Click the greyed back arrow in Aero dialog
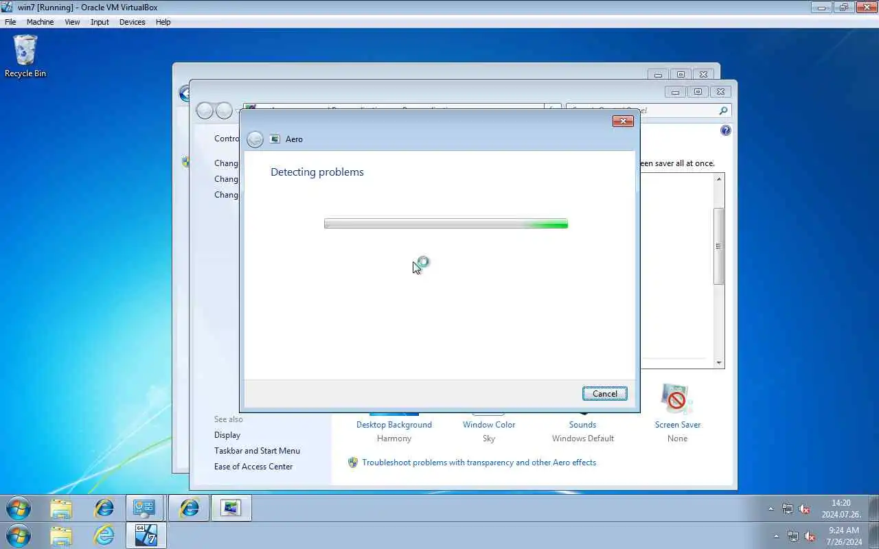The image size is (879, 549). (255, 139)
